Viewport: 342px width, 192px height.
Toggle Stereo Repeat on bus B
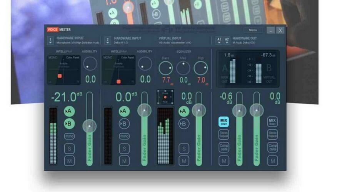[x=272, y=134]
